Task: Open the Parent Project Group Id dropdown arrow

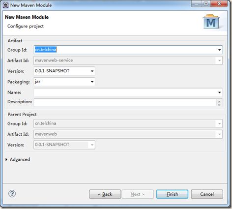Action: (220, 123)
